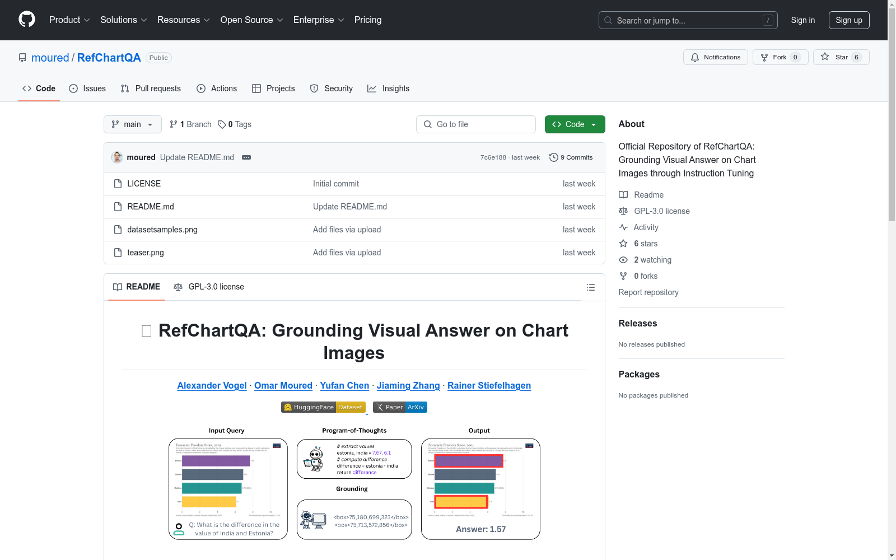Screen dimensions: 896x560
Task: Open the moured owner profile link
Action: coord(50,58)
